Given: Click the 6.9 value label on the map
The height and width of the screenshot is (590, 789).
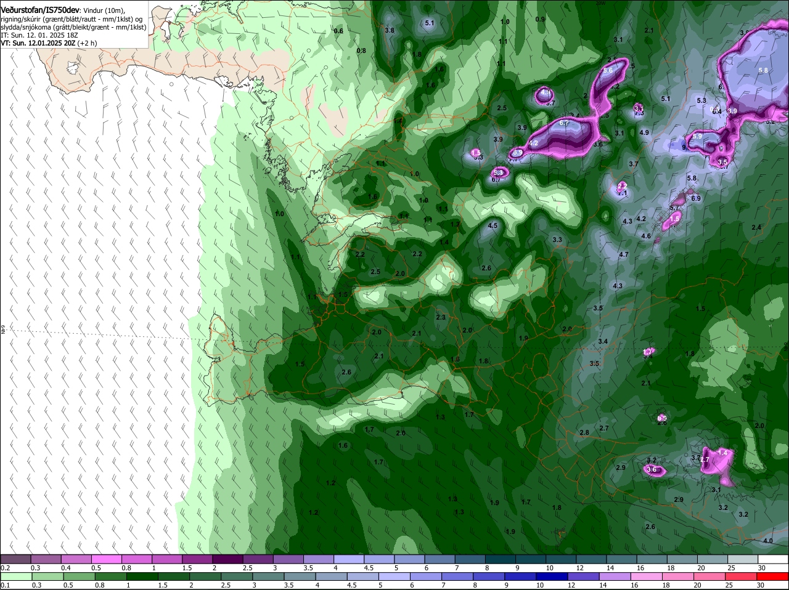Looking at the screenshot, I should pos(696,198).
